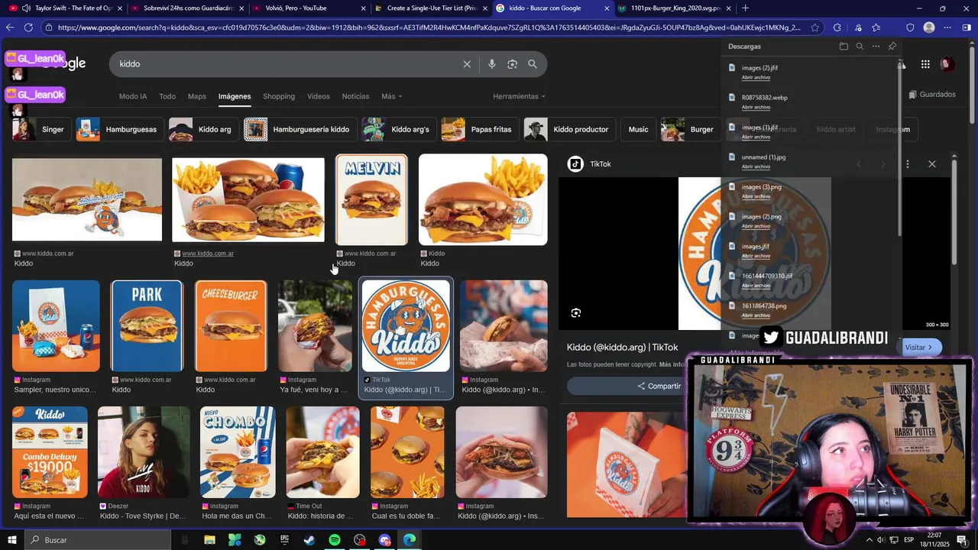Open file images (2).jfif link
Viewport: 978px width, 550px height.
pyautogui.click(x=756, y=77)
